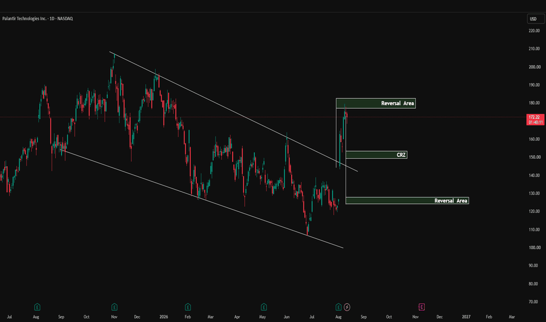The height and width of the screenshot is (322, 546).
Task: Click the 220.00 price axis label
Action: coord(534,30)
